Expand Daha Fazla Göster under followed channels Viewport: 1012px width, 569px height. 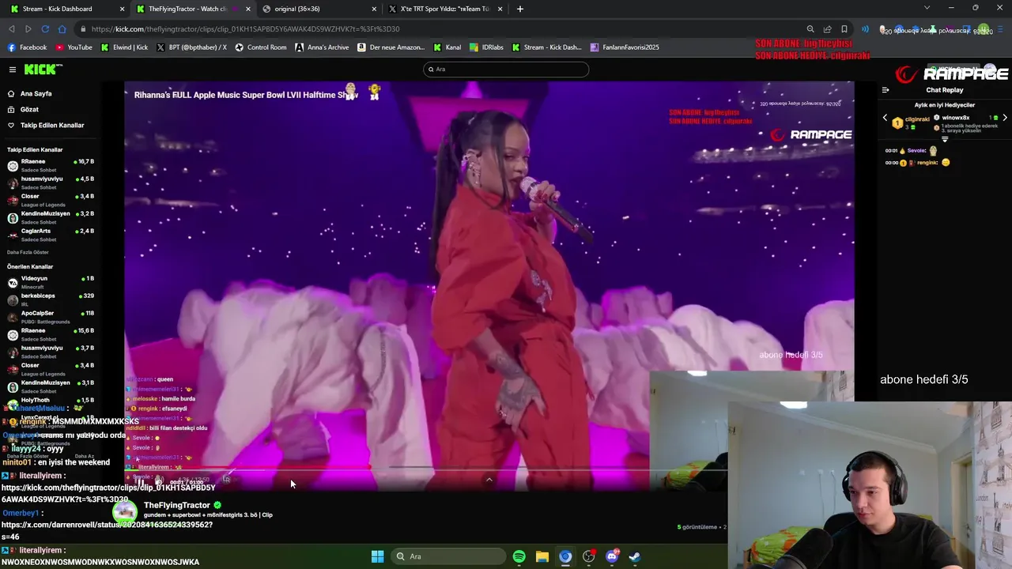[28, 252]
